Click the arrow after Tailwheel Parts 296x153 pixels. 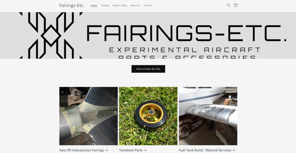point(145,150)
